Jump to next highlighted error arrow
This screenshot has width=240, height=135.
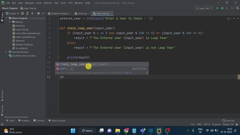pos(238,18)
